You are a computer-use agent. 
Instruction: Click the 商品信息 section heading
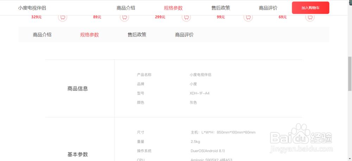pyautogui.click(x=78, y=89)
